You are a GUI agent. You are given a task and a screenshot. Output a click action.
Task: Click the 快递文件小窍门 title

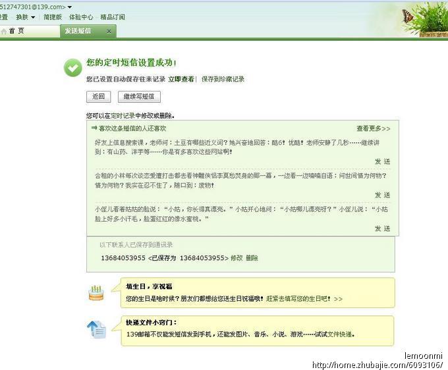(x=152, y=323)
